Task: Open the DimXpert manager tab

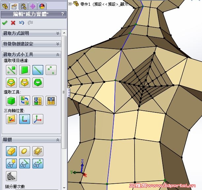Action: coord(33,6)
